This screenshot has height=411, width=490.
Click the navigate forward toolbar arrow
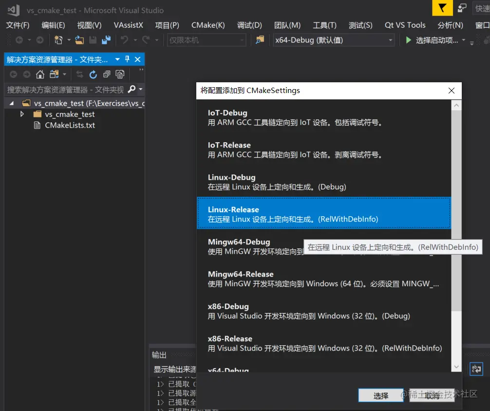coord(39,40)
